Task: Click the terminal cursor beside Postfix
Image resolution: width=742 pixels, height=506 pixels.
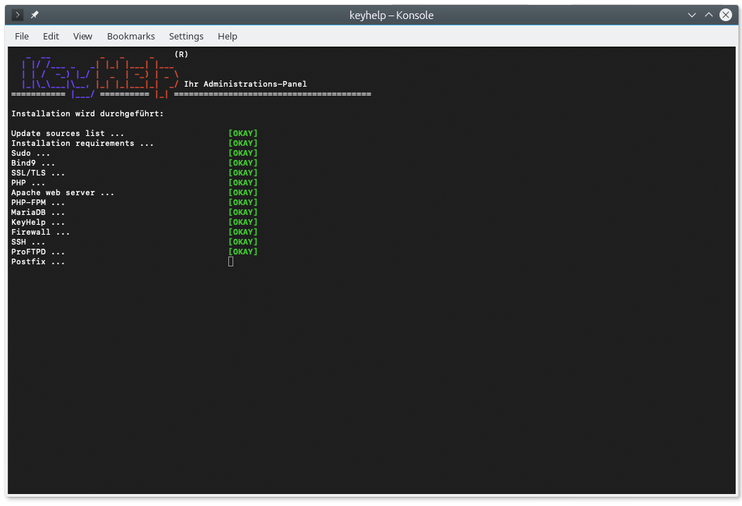Action: pyautogui.click(x=231, y=261)
